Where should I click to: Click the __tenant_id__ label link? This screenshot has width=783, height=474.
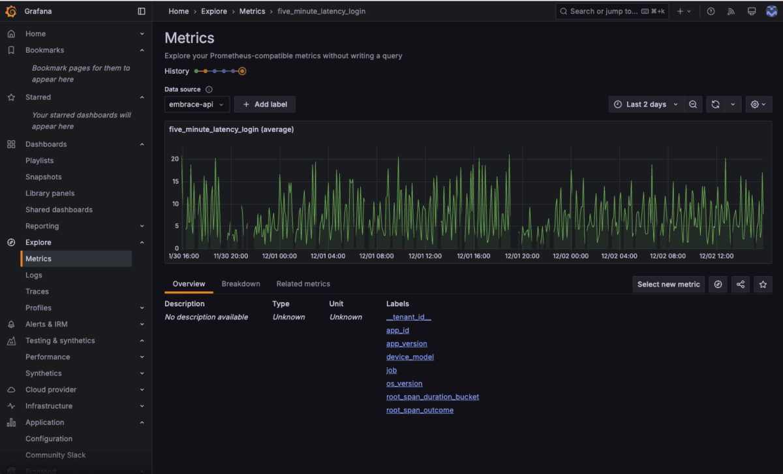tap(409, 317)
